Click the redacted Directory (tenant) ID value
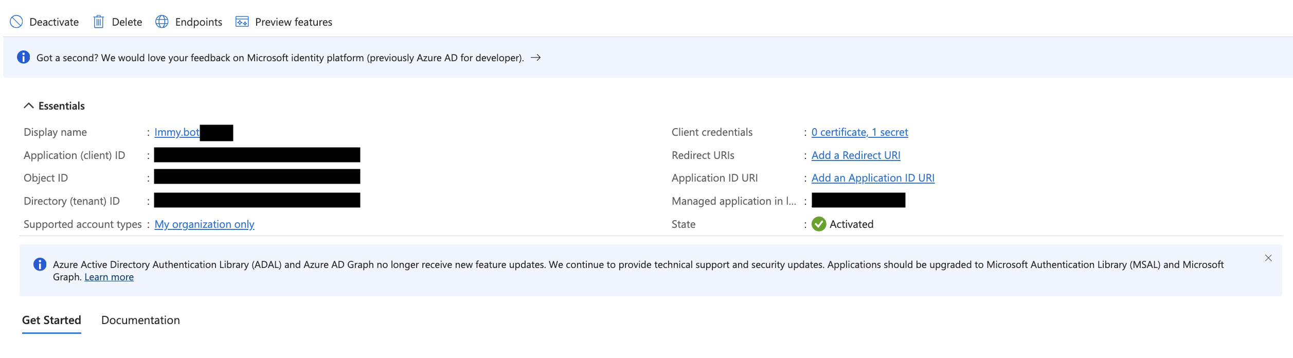This screenshot has height=358, width=1293. [x=257, y=200]
